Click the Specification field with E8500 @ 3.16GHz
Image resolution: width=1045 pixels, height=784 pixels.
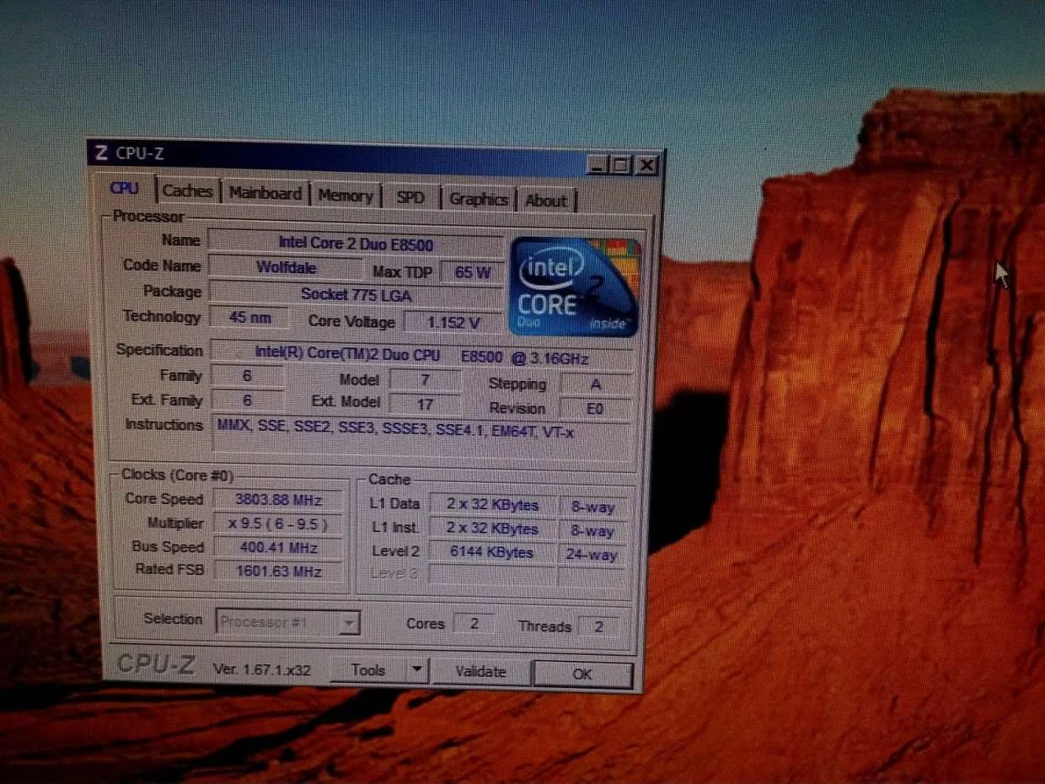coord(421,356)
